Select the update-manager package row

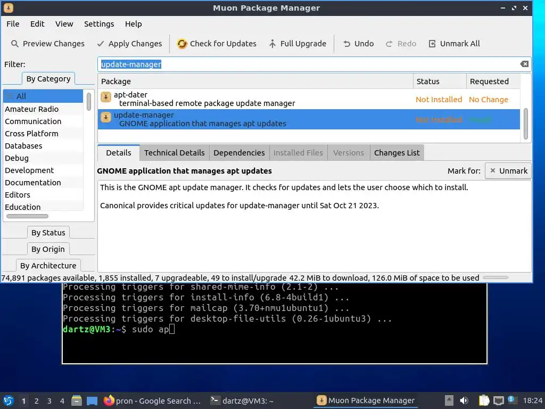click(309, 119)
